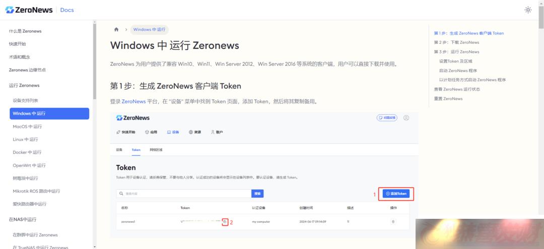Click the sidebar vertical scrollbar thumb
The height and width of the screenshot is (249, 544).
[x=94, y=62]
